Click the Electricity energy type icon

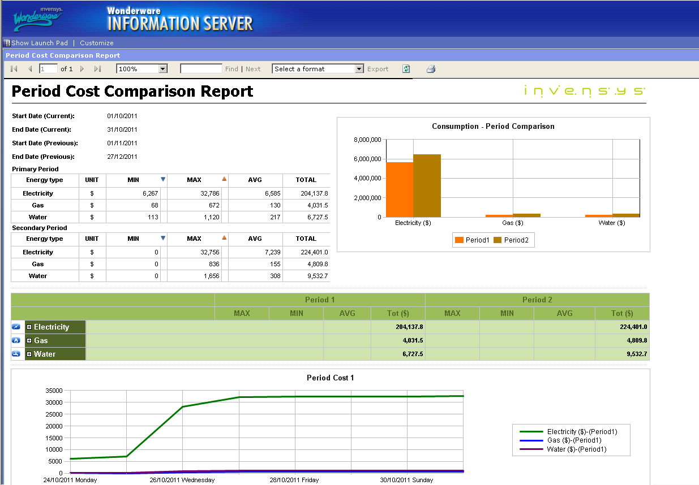16,327
